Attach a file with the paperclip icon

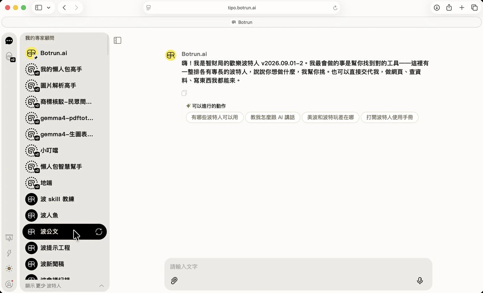[174, 281]
